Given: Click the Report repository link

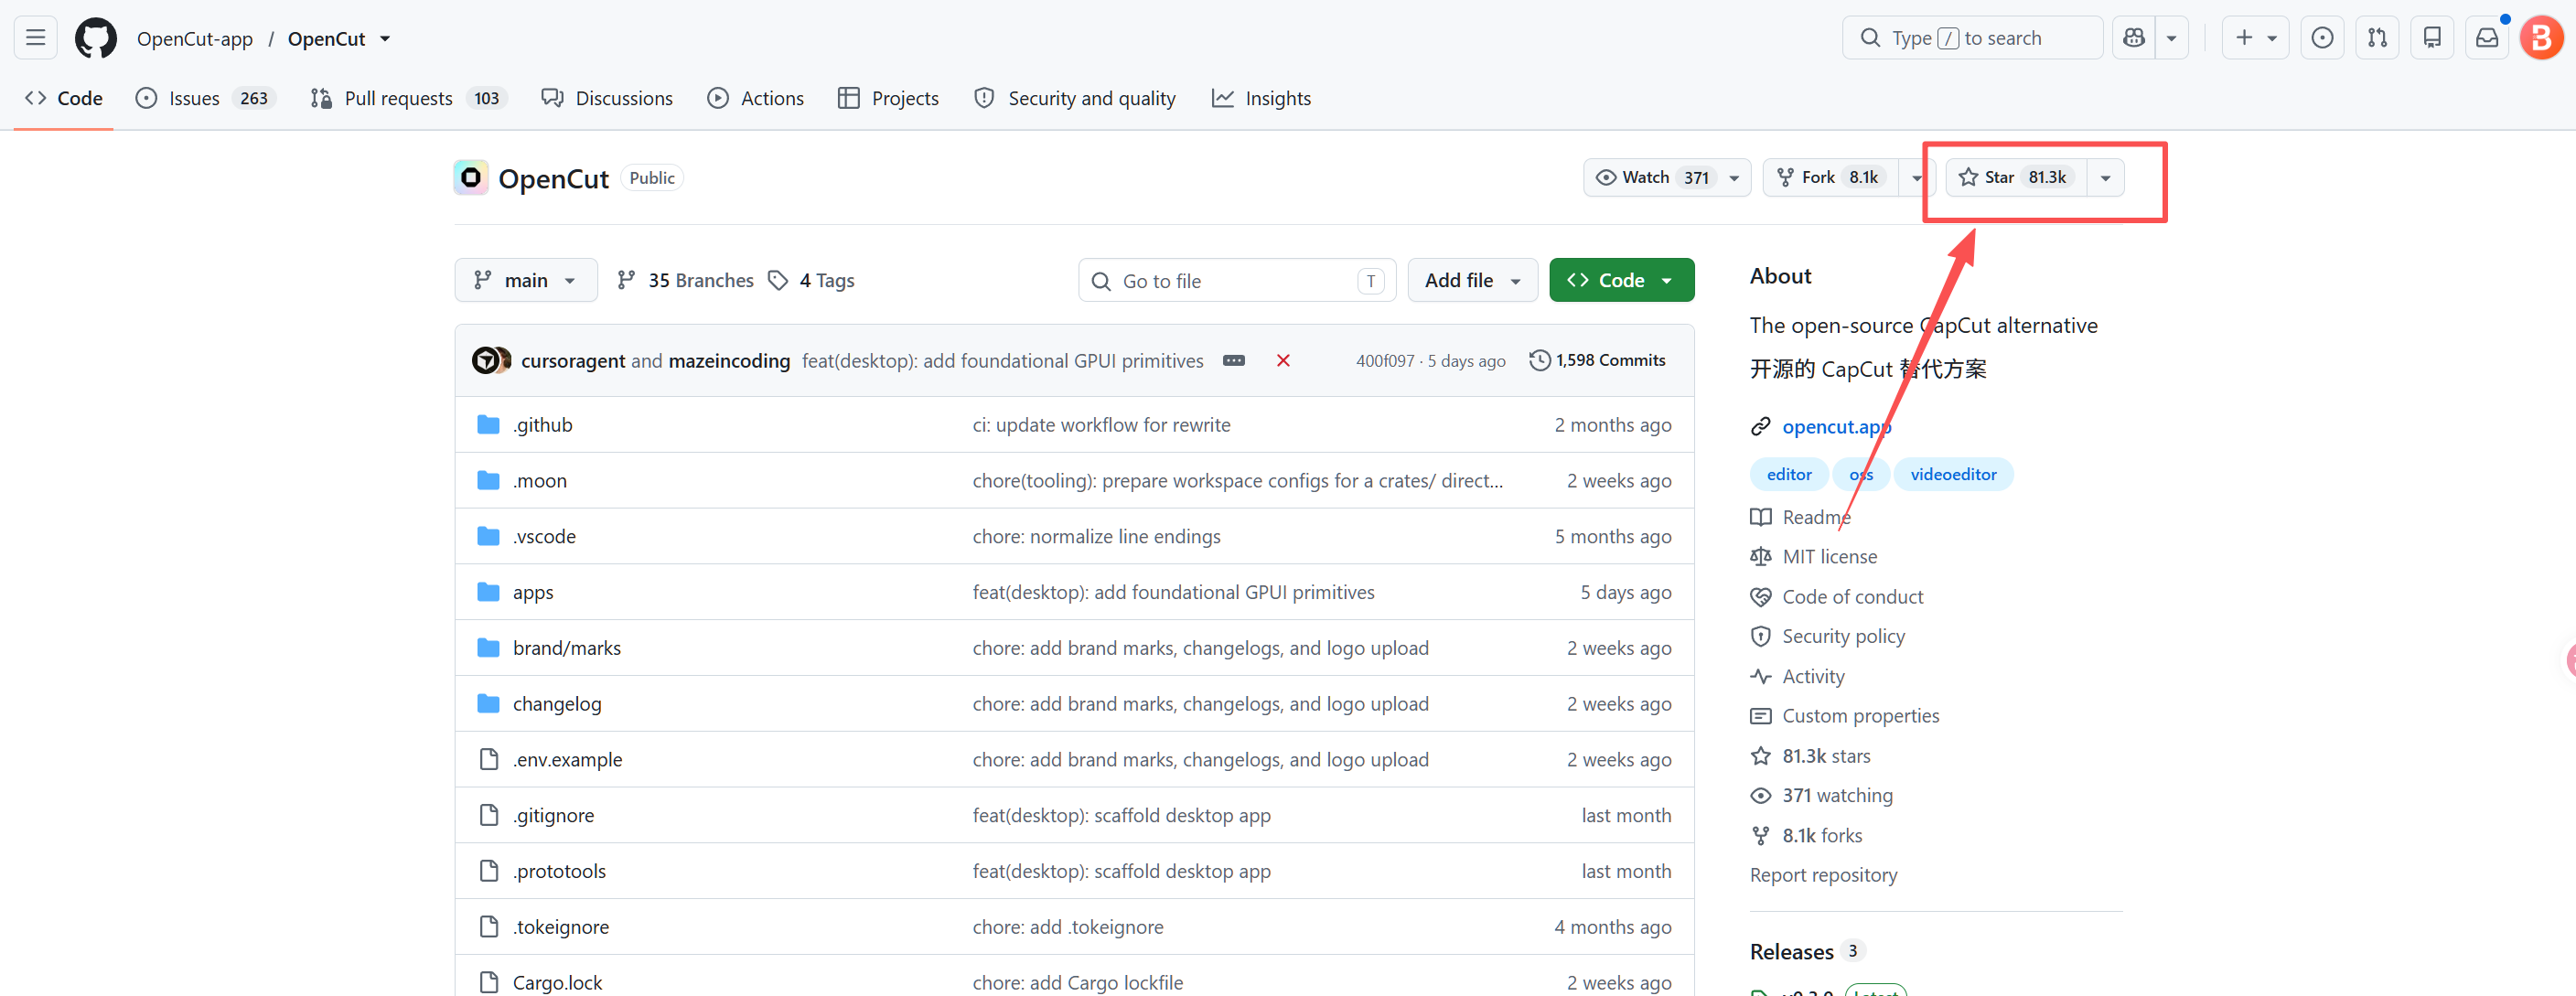Looking at the screenshot, I should coord(1823,875).
